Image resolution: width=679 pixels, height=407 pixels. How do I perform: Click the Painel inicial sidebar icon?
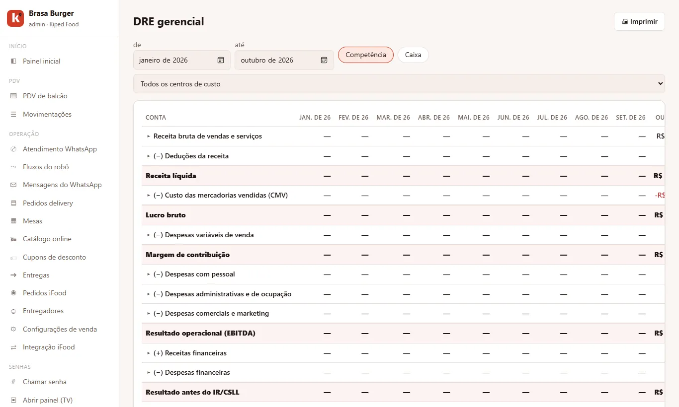pos(13,61)
